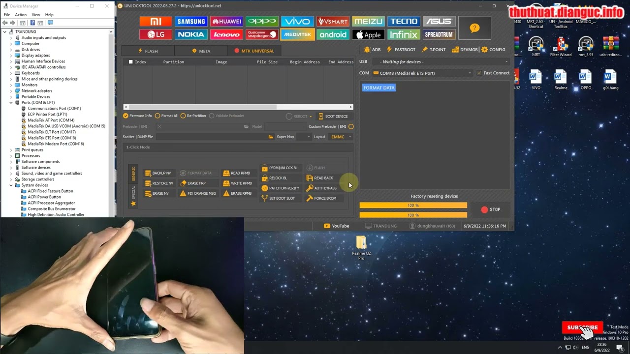Open the USB Waiting for devices dropdown
This screenshot has height=354, width=630.
click(x=444, y=61)
